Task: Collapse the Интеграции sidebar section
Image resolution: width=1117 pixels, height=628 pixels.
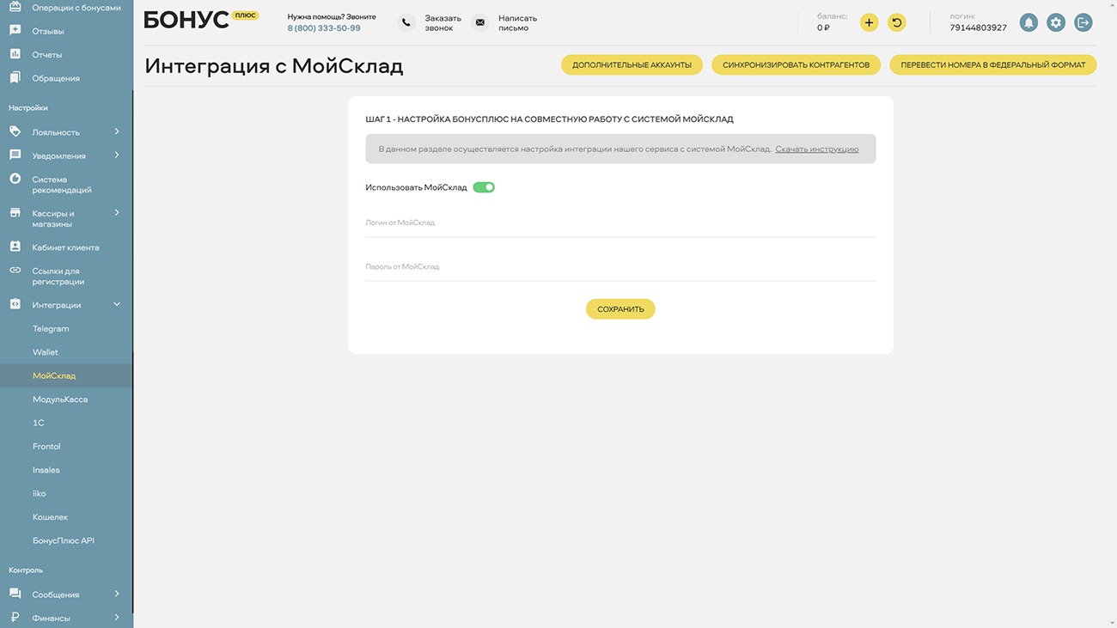Action: click(x=117, y=305)
